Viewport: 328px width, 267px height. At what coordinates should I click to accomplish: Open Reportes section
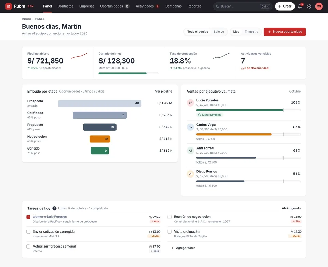[x=194, y=6]
